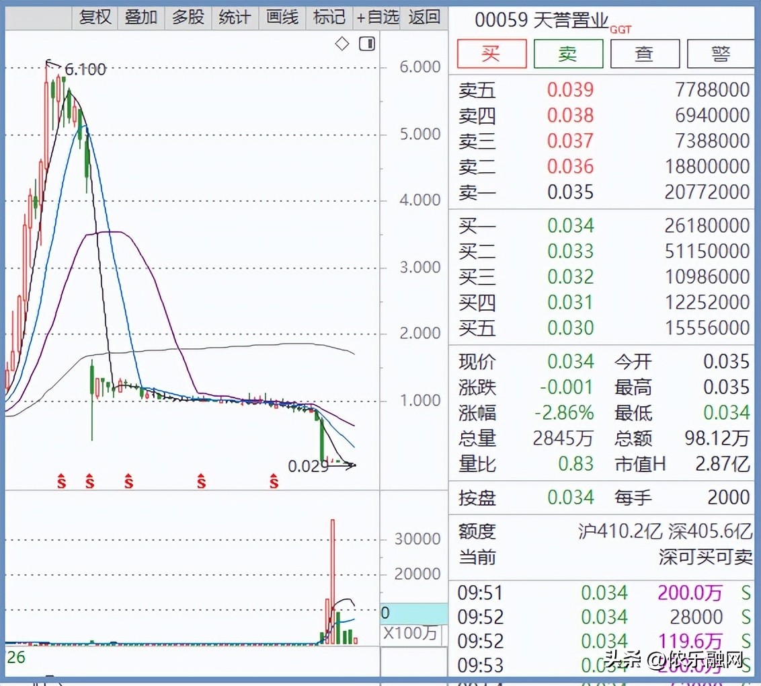Activate the 画线 drawing tool
761x686 pixels.
(x=282, y=17)
